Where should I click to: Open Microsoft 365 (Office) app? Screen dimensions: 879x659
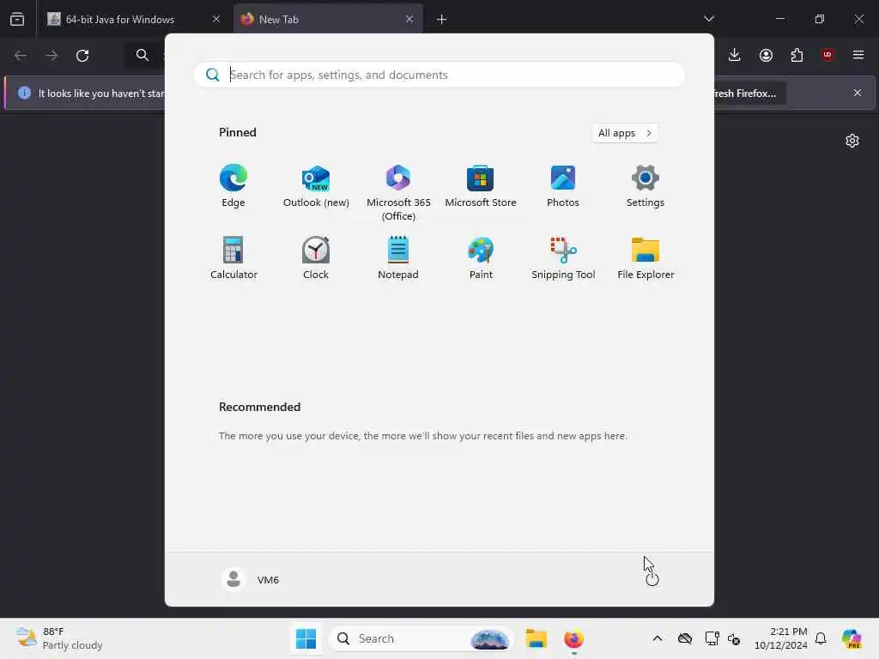pos(398,193)
